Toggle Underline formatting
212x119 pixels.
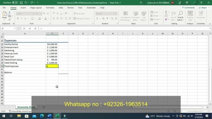[x=25, y=19]
